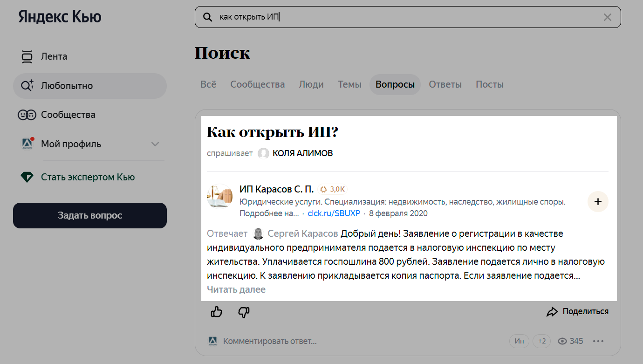Expand the Мой профиль chevron
The height and width of the screenshot is (364, 643).
pyautogui.click(x=155, y=144)
